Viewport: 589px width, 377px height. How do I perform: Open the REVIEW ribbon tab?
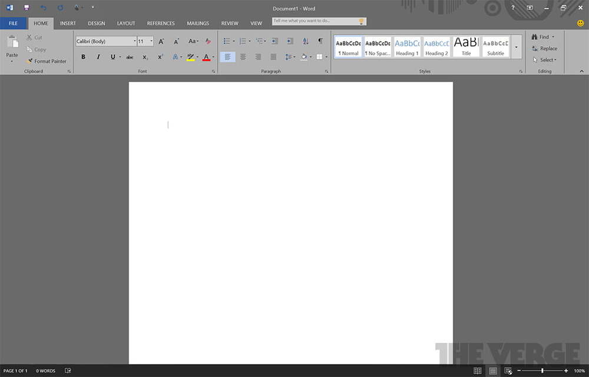230,23
